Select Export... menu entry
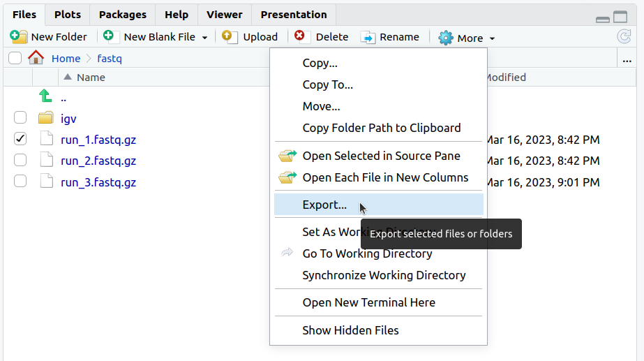644x361 pixels. [378, 205]
